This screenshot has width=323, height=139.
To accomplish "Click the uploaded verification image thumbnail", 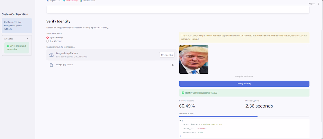I will 194,60.
